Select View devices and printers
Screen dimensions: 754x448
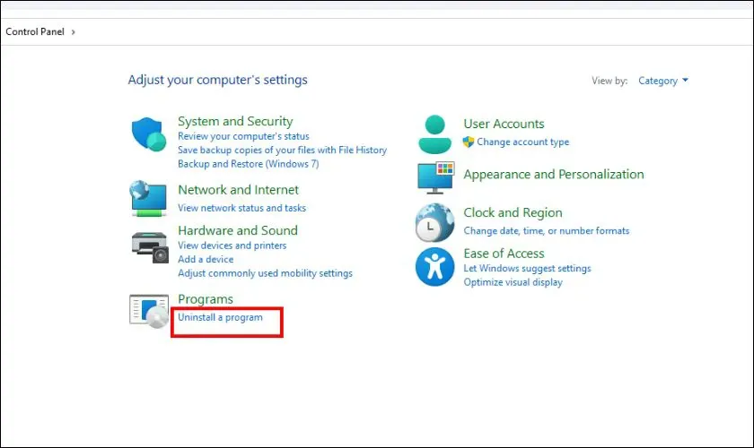coord(232,246)
